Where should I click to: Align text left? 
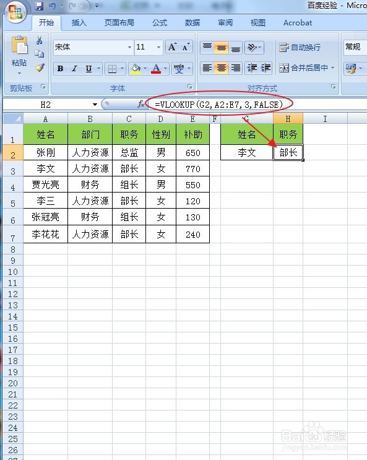[x=207, y=68]
